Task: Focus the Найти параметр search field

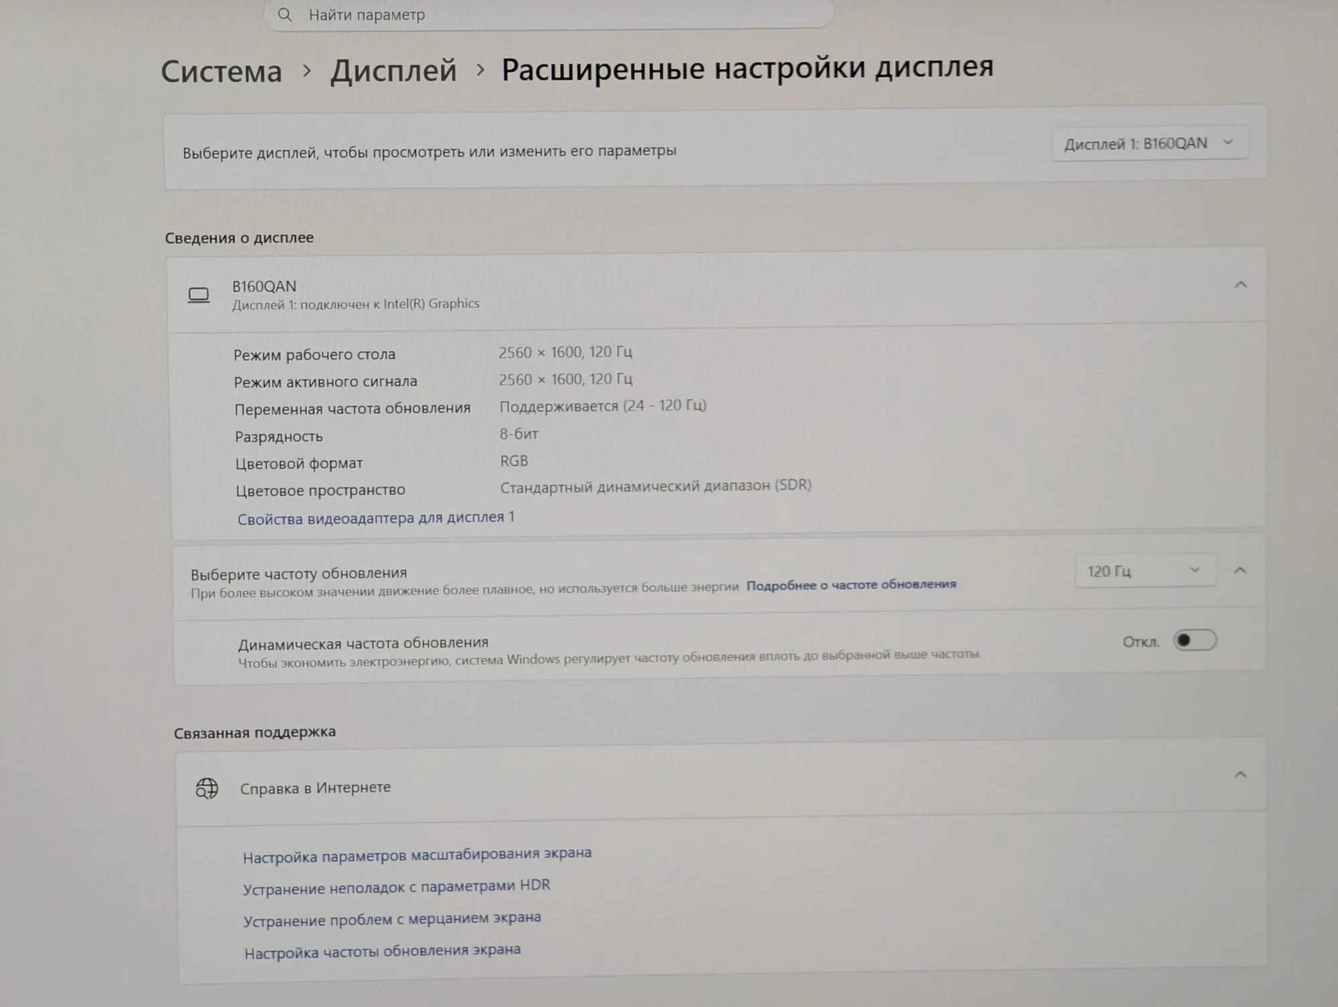Action: (x=549, y=14)
